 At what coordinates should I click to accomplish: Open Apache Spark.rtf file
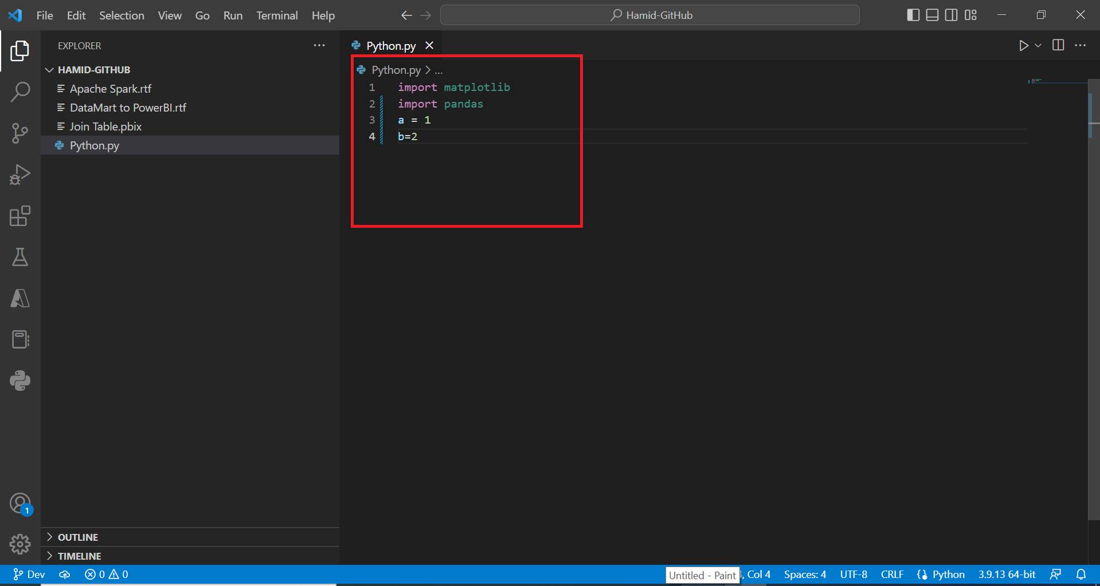coord(190,89)
